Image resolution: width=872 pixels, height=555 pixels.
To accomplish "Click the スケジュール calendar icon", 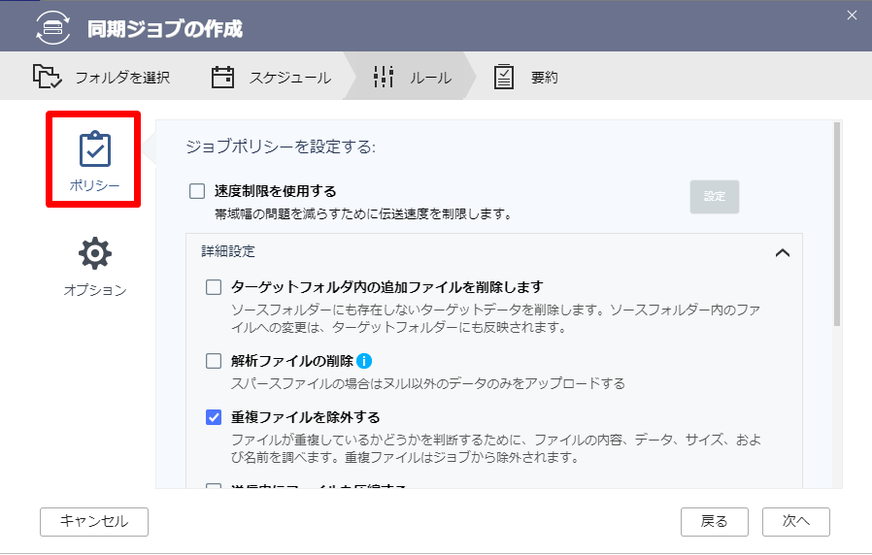I will point(222,78).
